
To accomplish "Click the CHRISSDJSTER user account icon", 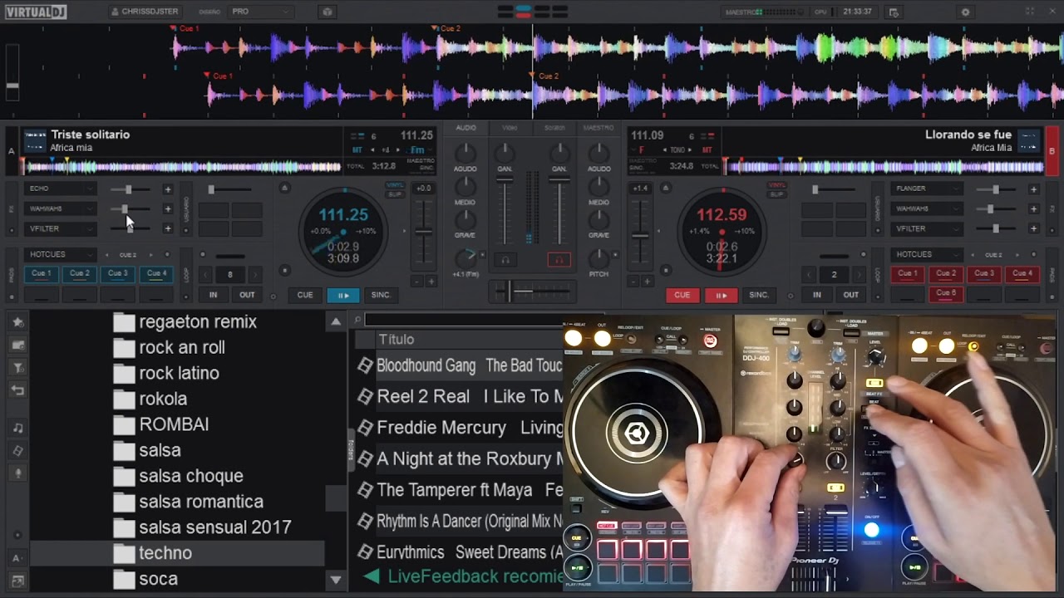I will (x=115, y=12).
